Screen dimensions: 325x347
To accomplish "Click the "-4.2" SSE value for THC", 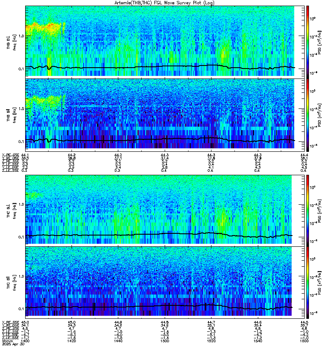I will pos(304,335).
